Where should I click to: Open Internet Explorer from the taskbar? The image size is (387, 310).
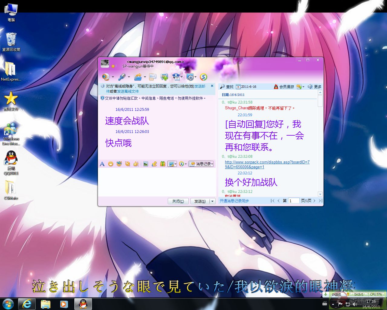coord(27,304)
